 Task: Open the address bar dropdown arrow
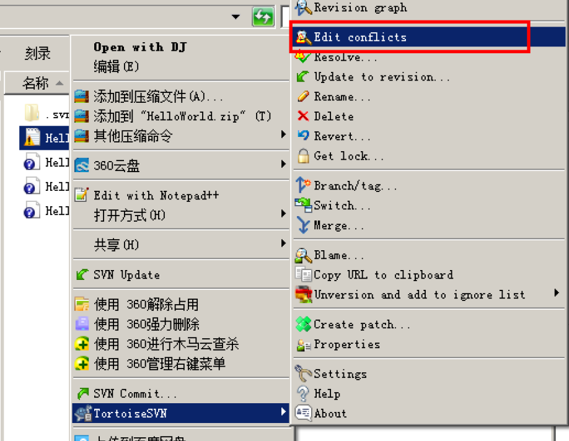pyautogui.click(x=236, y=17)
